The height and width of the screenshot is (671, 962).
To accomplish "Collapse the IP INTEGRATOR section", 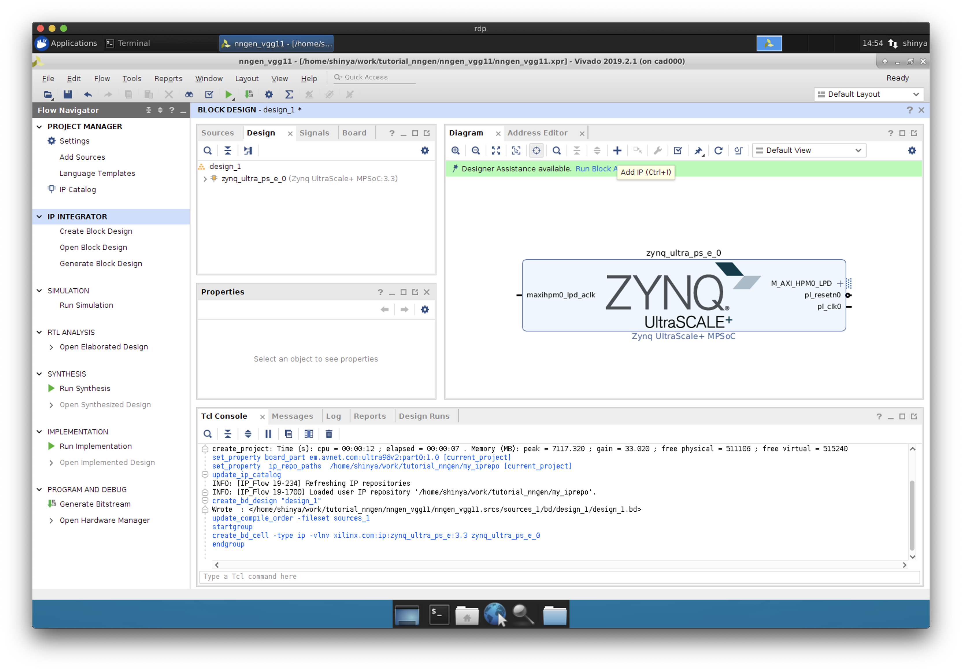I will tap(39, 217).
